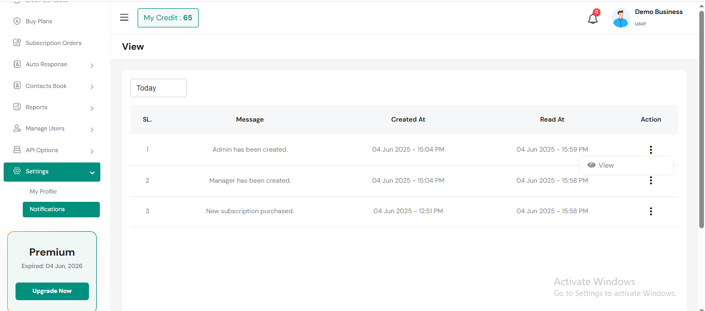Click the My Credit balance button
The width and height of the screenshot is (705, 311).
pos(168,18)
